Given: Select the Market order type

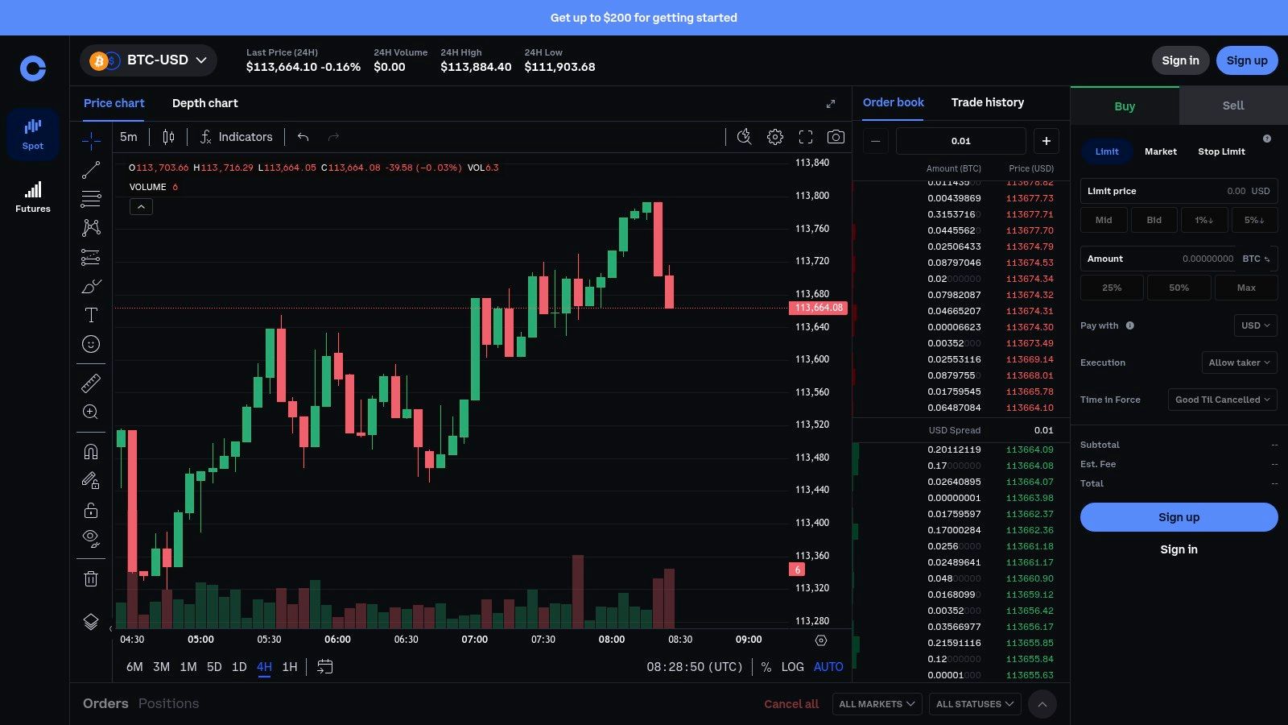Looking at the screenshot, I should tap(1161, 151).
